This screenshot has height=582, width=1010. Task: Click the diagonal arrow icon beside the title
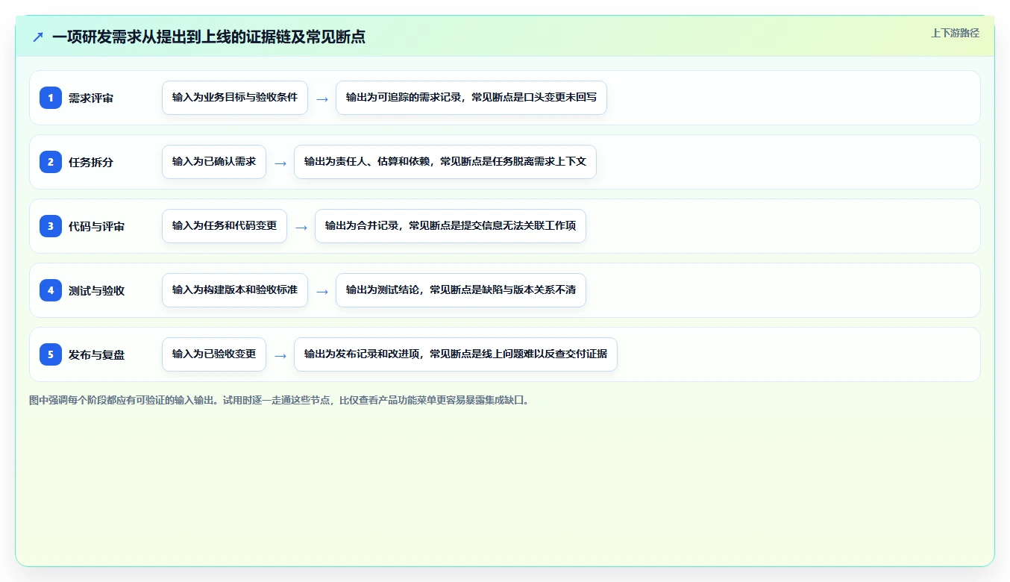[x=38, y=37]
